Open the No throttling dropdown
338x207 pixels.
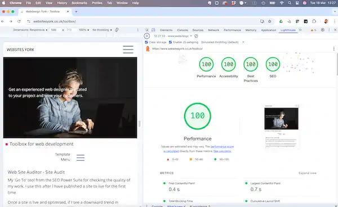(x=102, y=30)
